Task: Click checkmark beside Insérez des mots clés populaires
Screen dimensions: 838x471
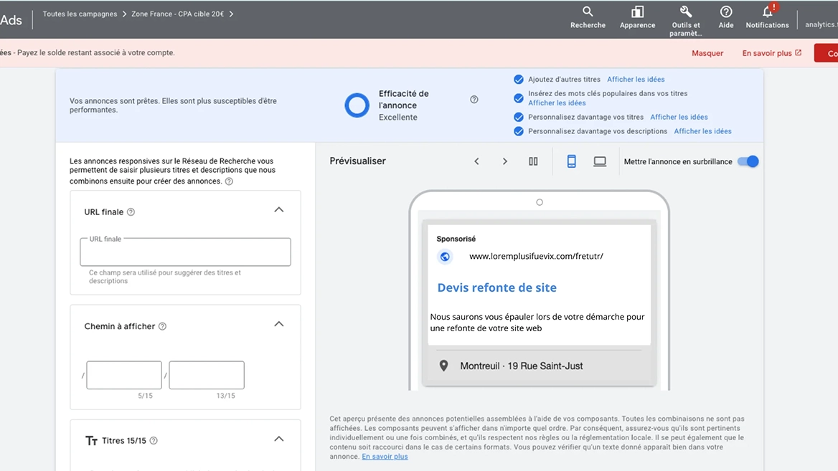Action: [519, 98]
